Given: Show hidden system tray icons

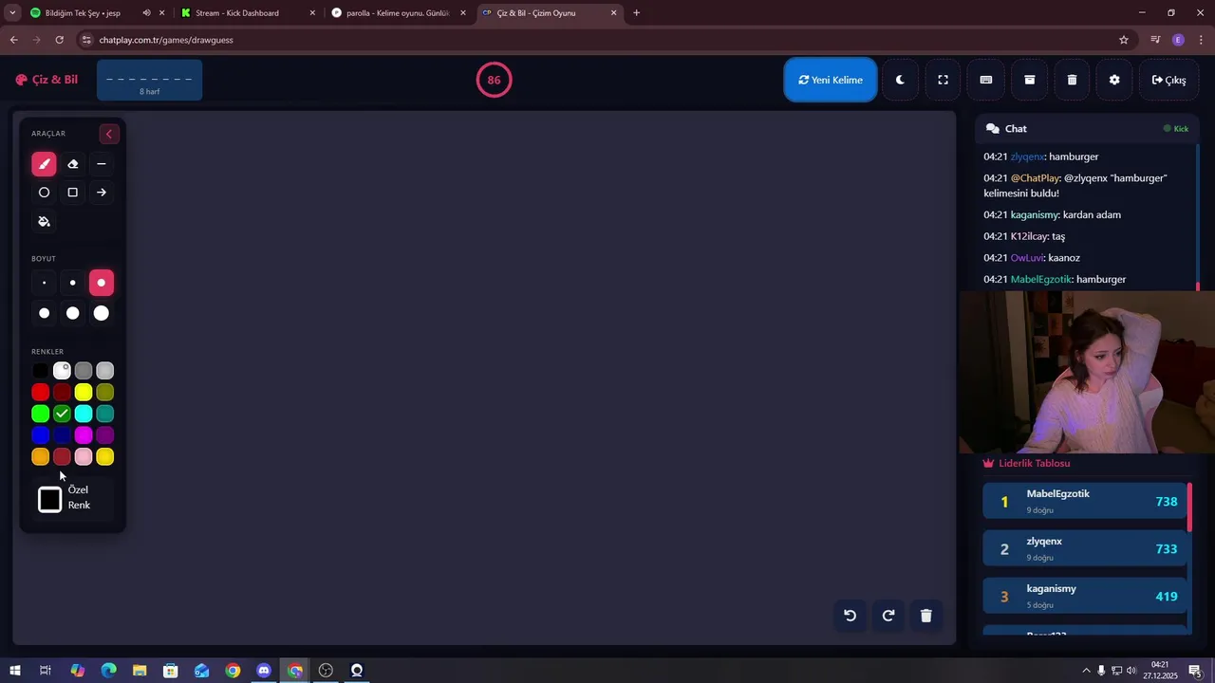Looking at the screenshot, I should 1086,671.
